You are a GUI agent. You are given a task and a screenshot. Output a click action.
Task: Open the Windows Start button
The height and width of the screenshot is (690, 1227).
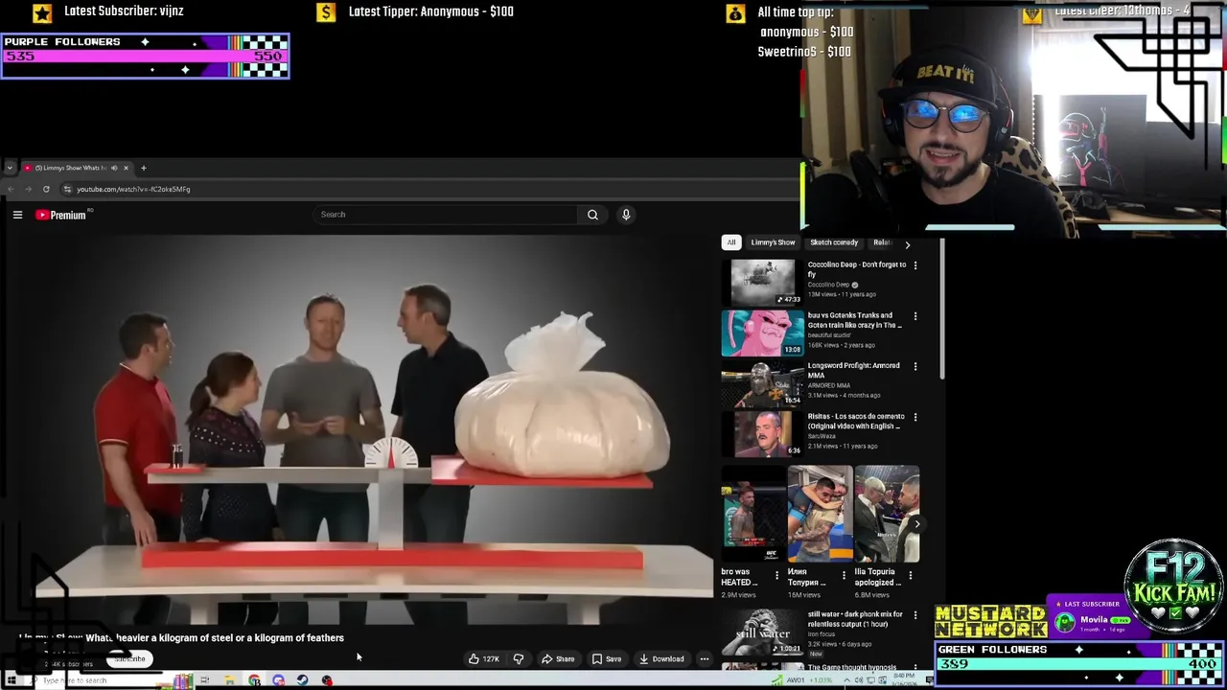[x=12, y=680]
